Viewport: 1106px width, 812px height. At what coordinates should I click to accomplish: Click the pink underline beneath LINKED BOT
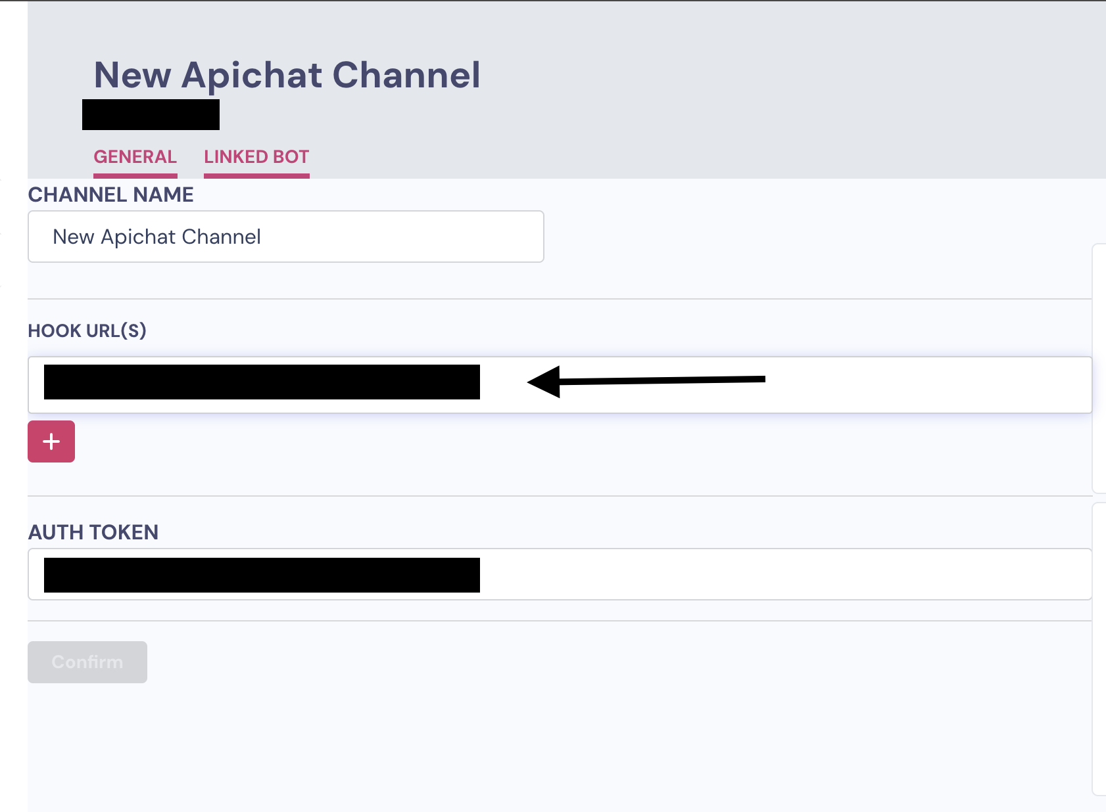256,175
